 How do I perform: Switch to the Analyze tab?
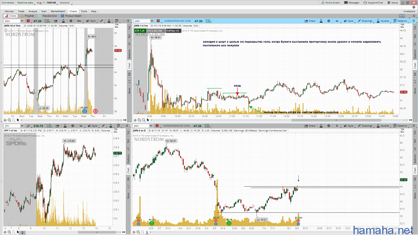coord(33,11)
